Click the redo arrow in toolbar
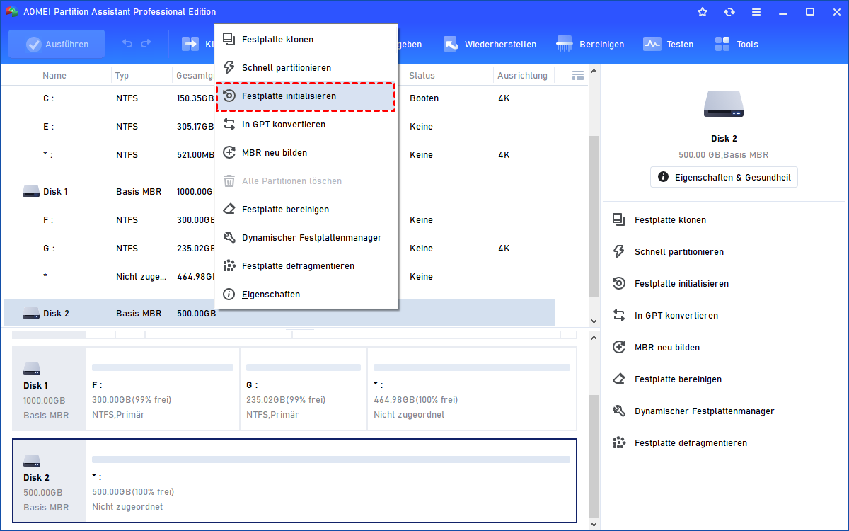The height and width of the screenshot is (531, 849). 146,44
